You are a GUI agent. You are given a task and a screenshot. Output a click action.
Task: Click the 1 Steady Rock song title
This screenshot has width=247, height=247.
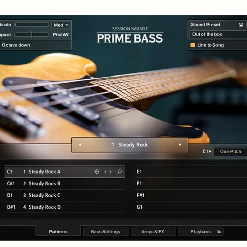(x=129, y=145)
